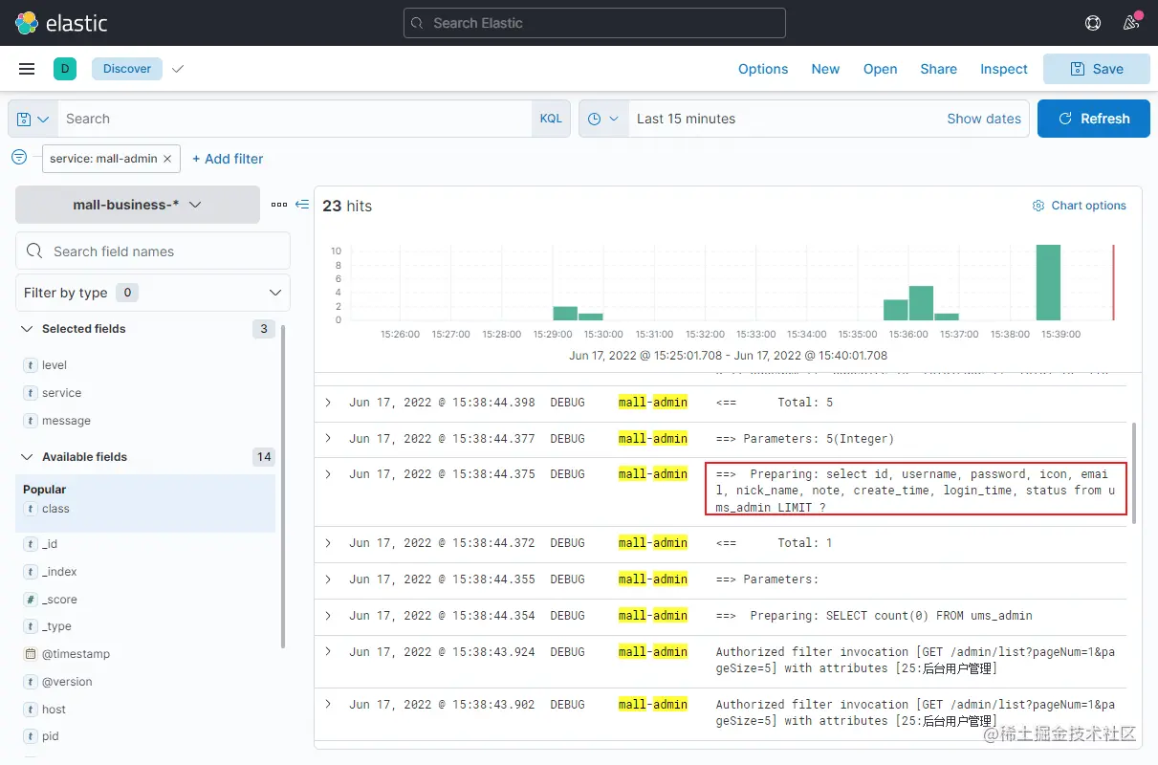Open index pattern options three dots
Viewport: 1158px width, 765px height.
pos(279,205)
